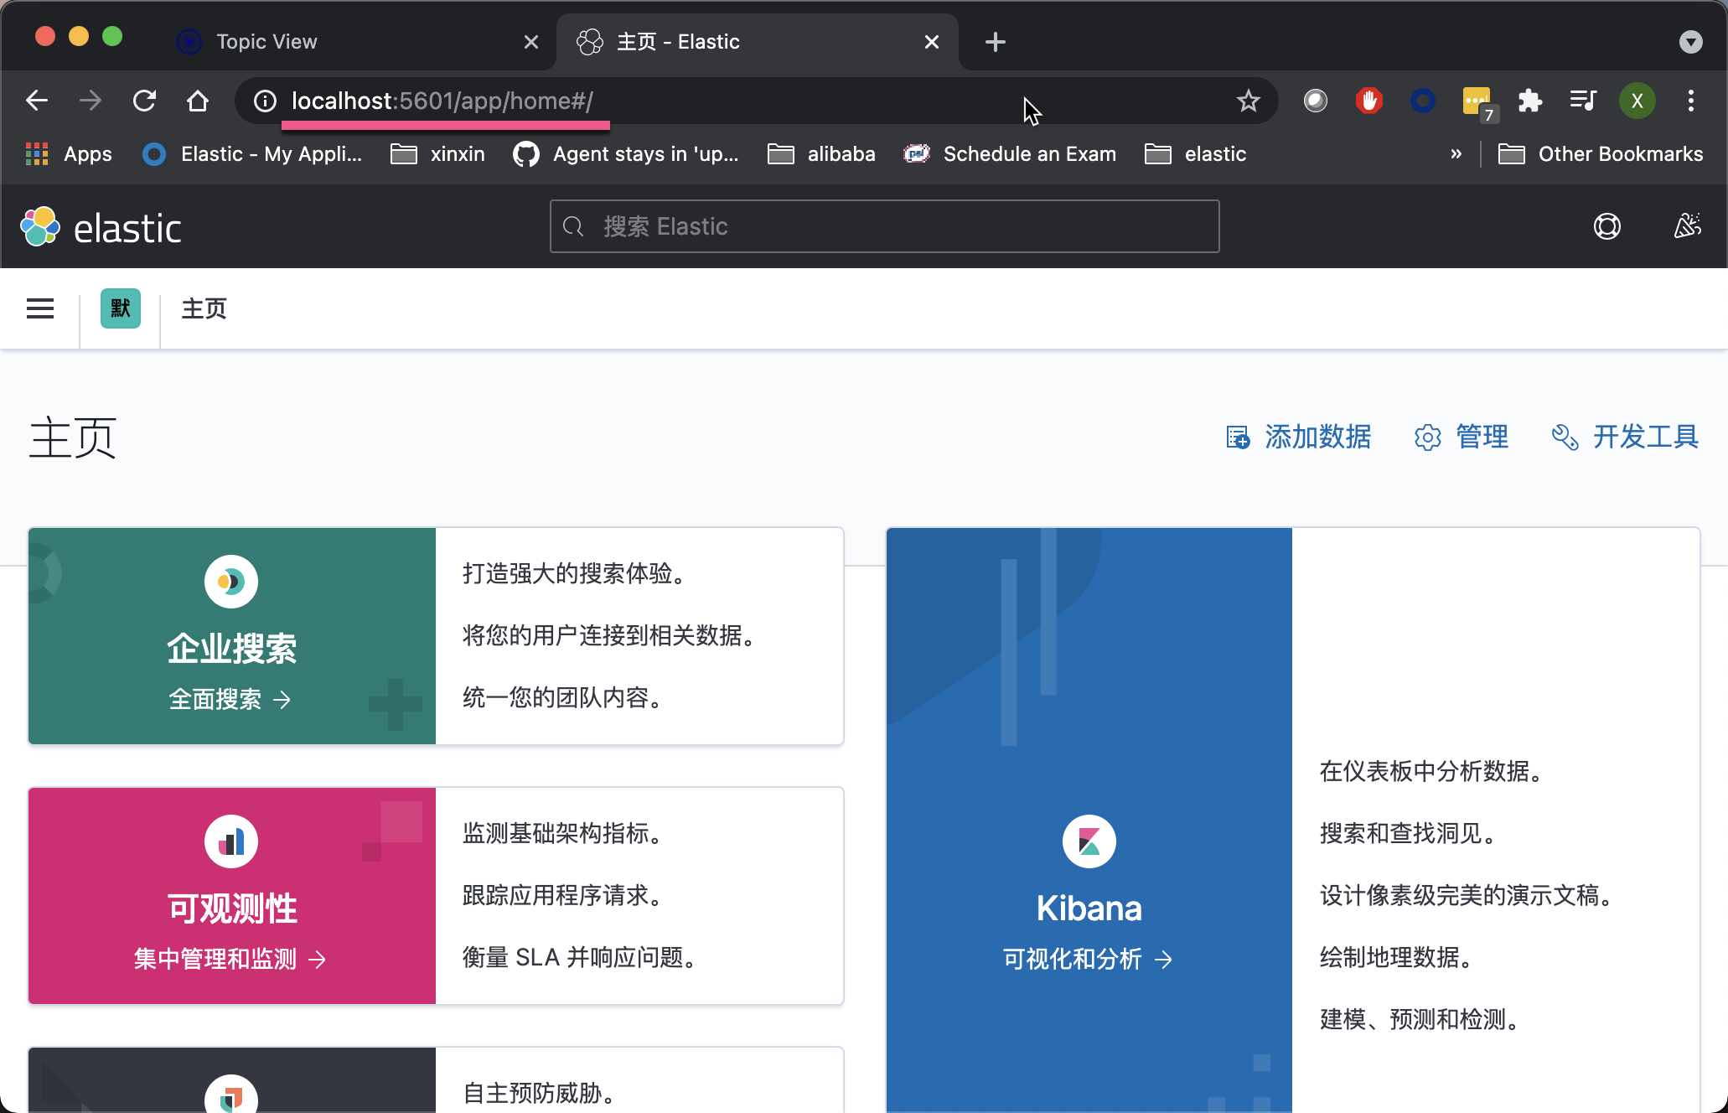Click the Elastic logo in header
The width and height of the screenshot is (1728, 1113).
[x=101, y=227]
